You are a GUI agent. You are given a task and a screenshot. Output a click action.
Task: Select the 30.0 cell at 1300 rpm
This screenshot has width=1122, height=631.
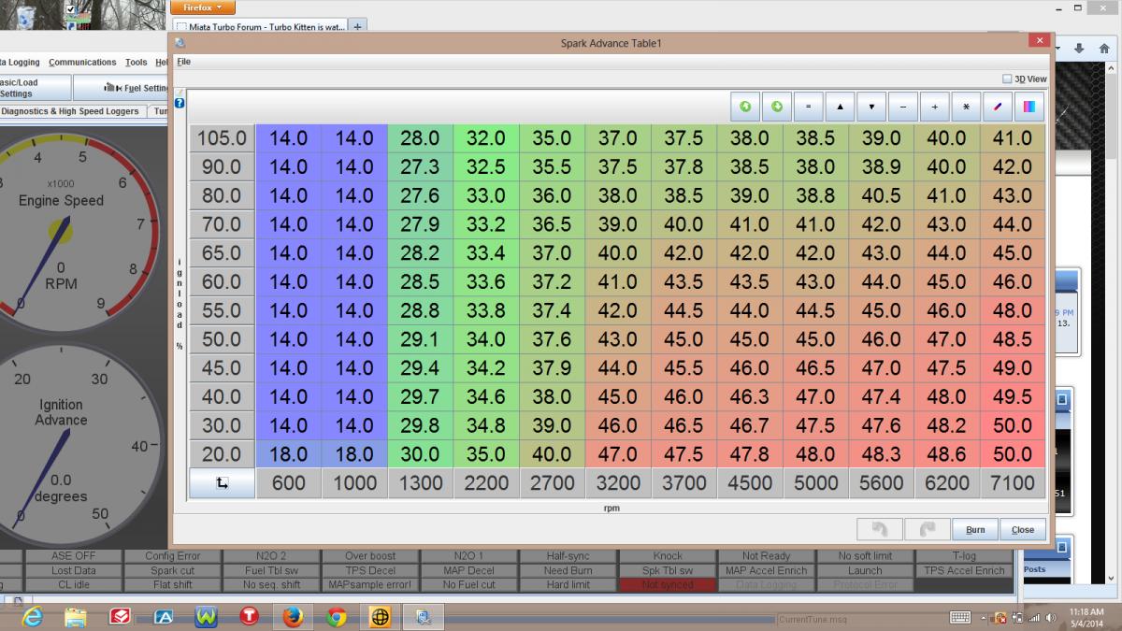pos(420,454)
